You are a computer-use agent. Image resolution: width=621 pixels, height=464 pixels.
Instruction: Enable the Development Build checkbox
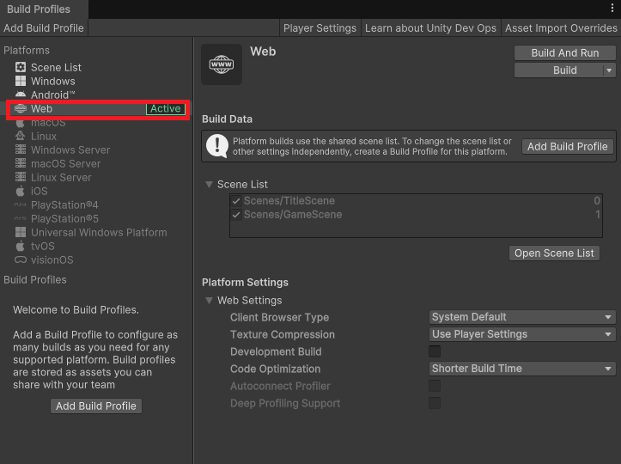coord(435,351)
